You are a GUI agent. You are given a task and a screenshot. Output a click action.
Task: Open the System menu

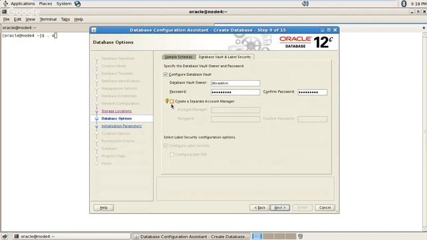64,4
